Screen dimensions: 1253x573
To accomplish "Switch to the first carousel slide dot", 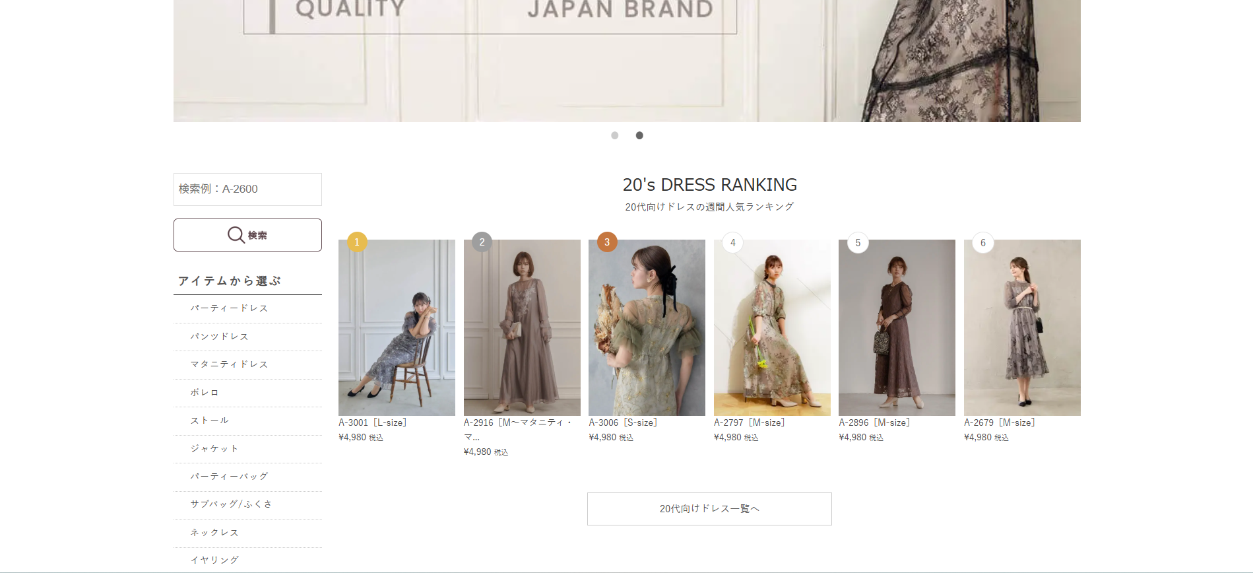I will 615,135.
